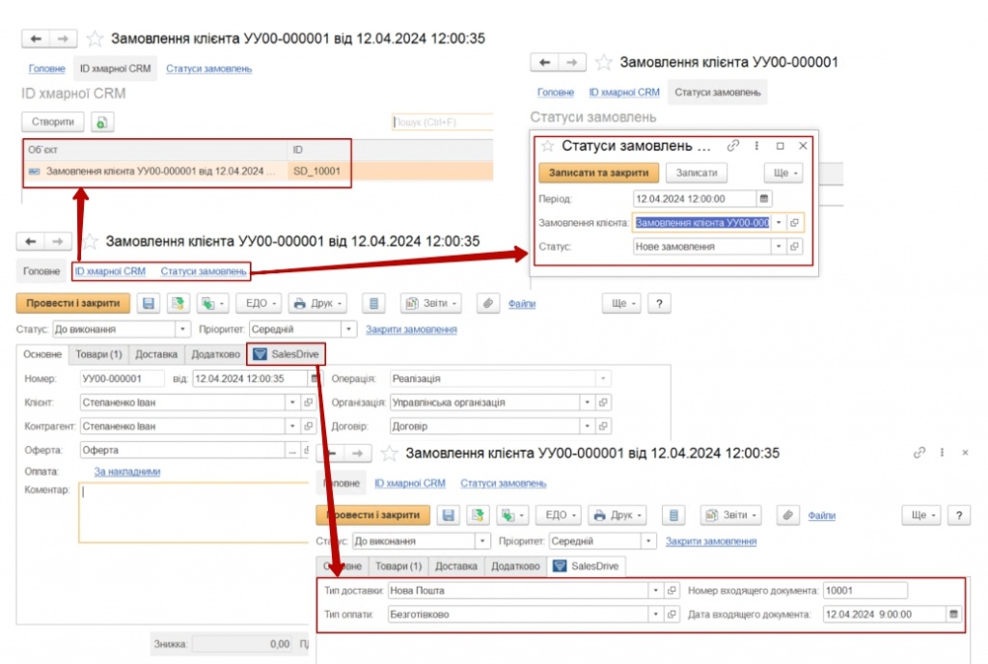
Task: Click open-record icon next to Тип доставки
Action: pos(673,590)
